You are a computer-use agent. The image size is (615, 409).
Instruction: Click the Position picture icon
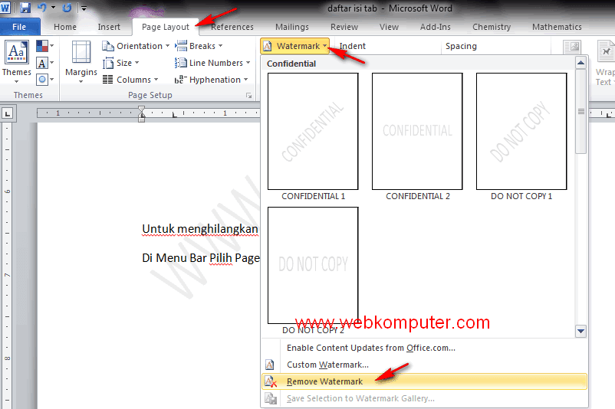point(572,47)
